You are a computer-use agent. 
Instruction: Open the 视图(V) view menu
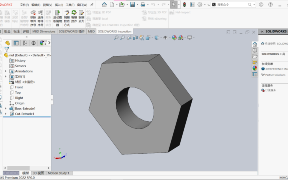(47, 5)
